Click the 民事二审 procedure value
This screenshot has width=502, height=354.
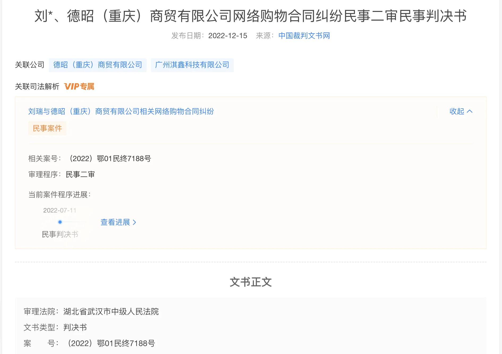pyautogui.click(x=80, y=174)
